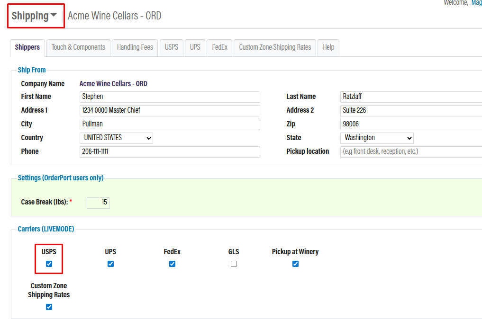Image resolution: width=482 pixels, height=319 pixels.
Task: Click the Case Break (lbs) field
Action: 98,203
